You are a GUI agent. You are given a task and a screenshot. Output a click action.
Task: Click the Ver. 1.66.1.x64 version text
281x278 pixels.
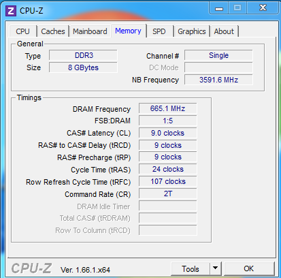point(85,270)
